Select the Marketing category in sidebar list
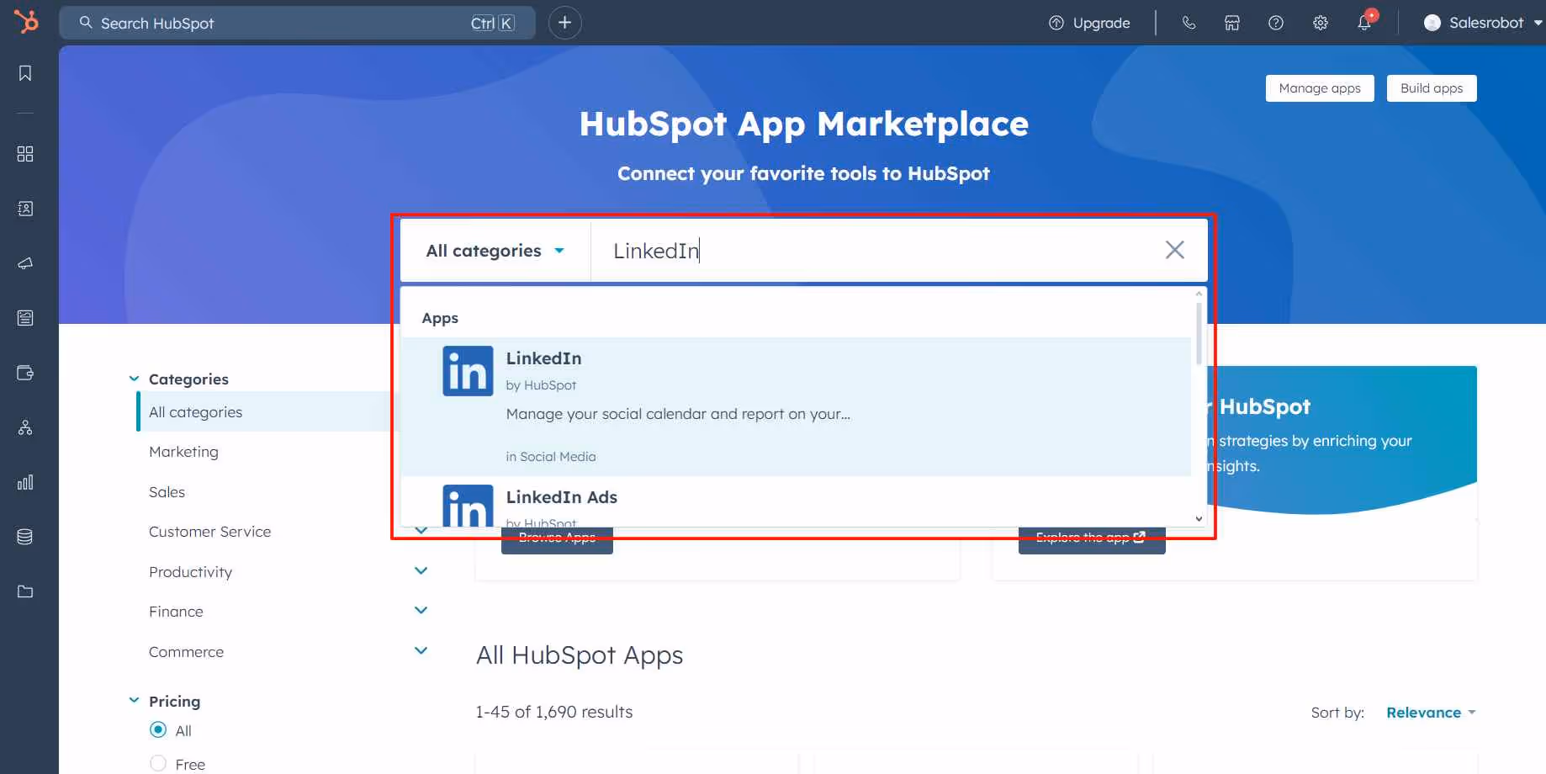The image size is (1546, 774). click(x=183, y=451)
